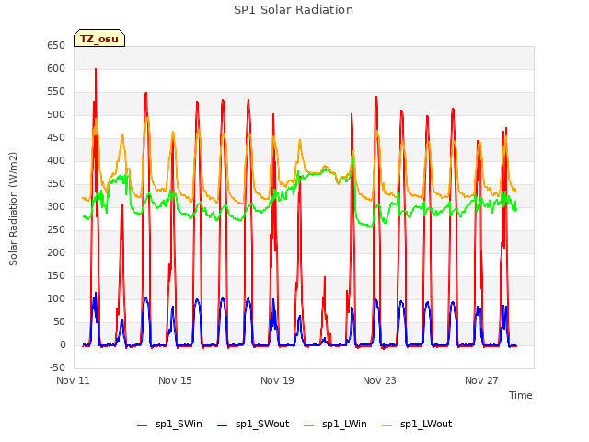589x442 pixels.
Task: Click the 650 y-axis tick label
Action: (x=56, y=46)
